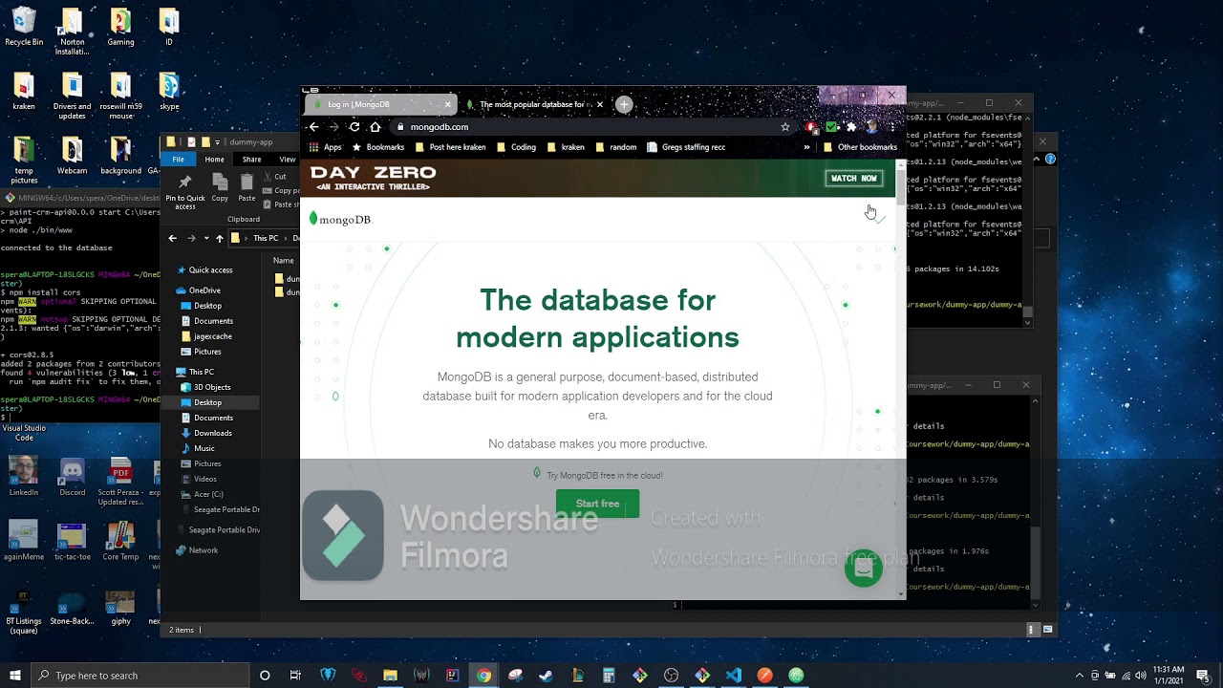Open Chrome from the taskbar

click(x=484, y=676)
